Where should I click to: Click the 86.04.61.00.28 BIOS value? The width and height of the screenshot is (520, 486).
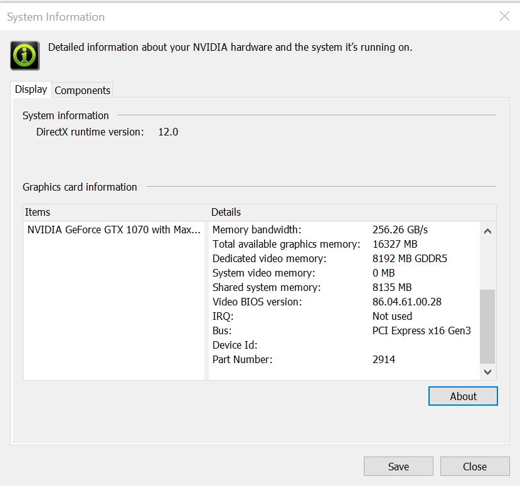[407, 302]
